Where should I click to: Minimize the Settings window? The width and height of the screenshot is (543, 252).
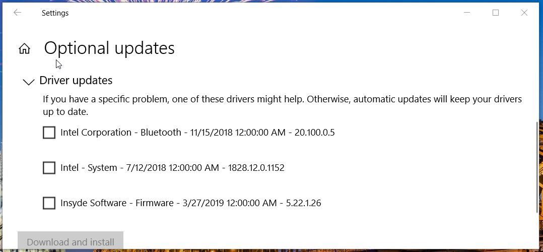[x=467, y=13]
